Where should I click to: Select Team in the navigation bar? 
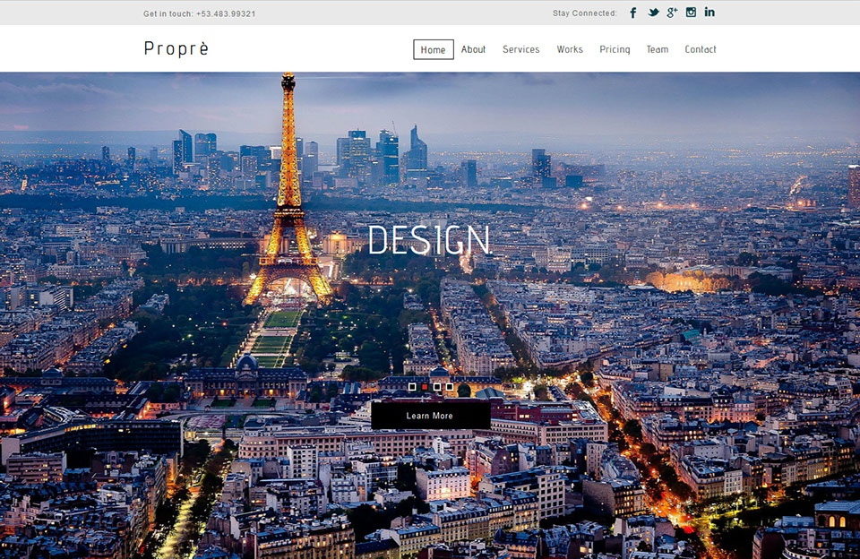[x=658, y=49]
